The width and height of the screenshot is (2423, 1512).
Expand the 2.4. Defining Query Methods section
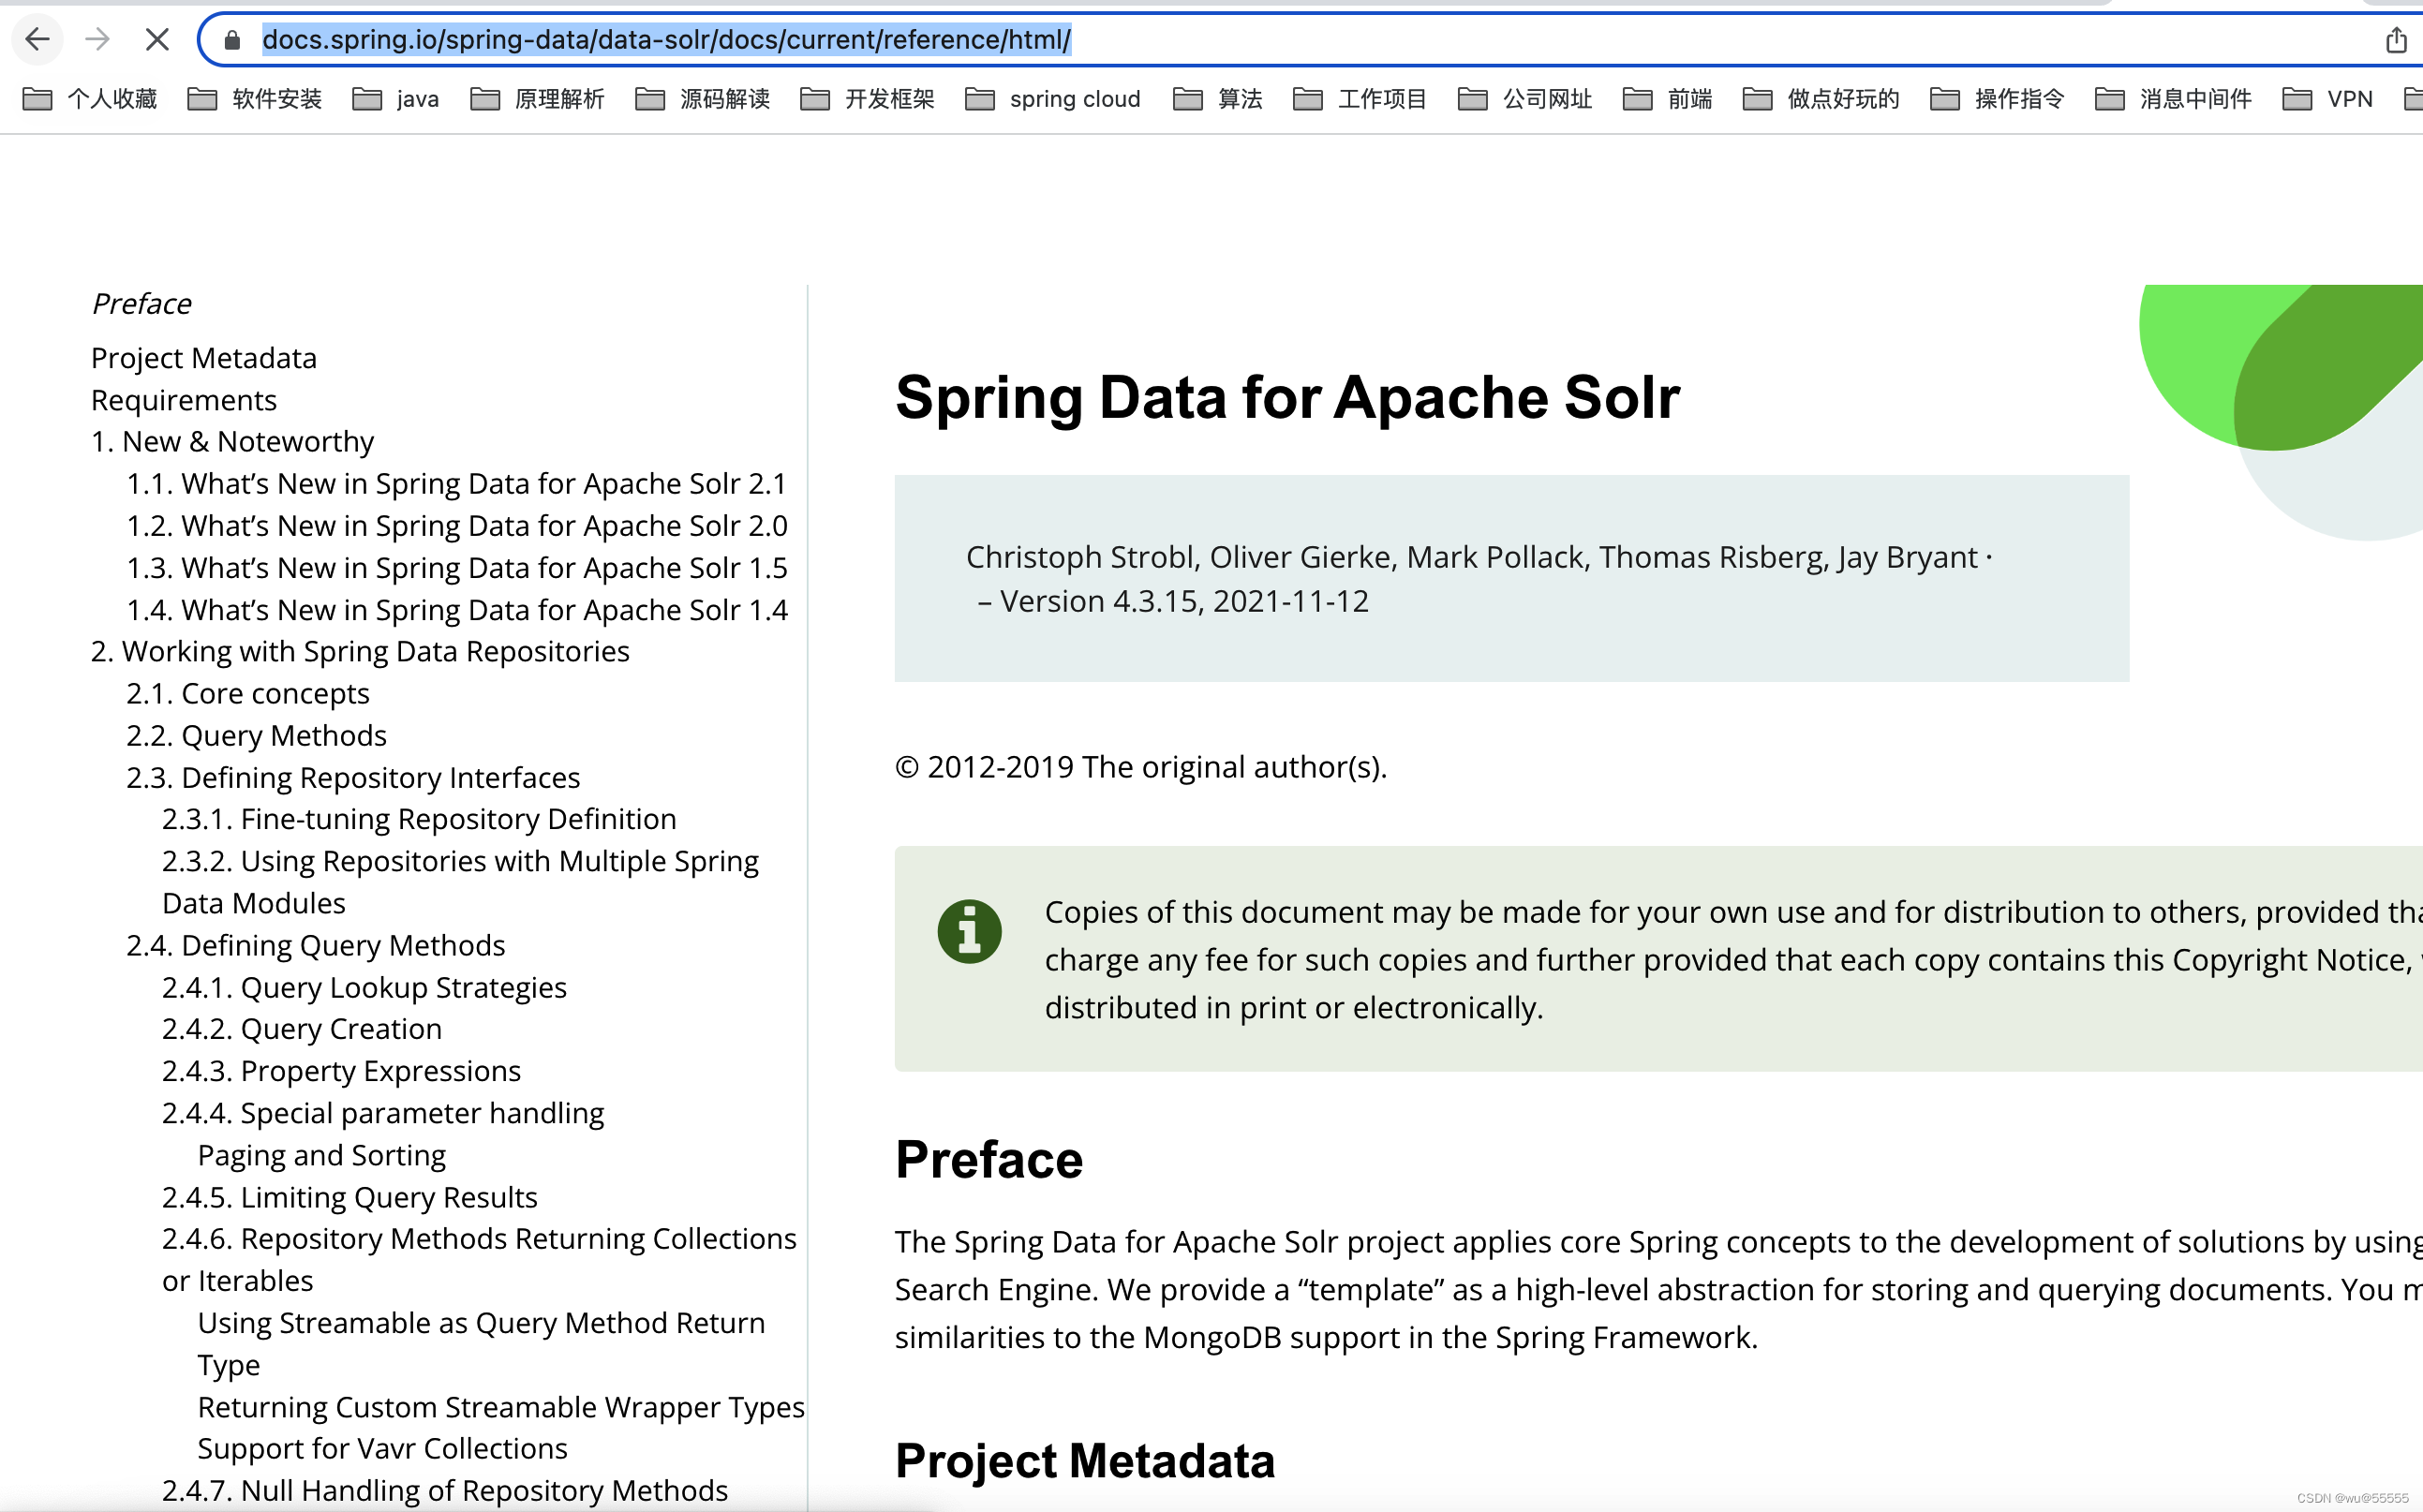click(x=315, y=944)
